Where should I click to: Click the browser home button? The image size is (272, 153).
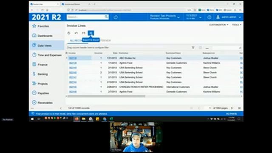pos(47,10)
